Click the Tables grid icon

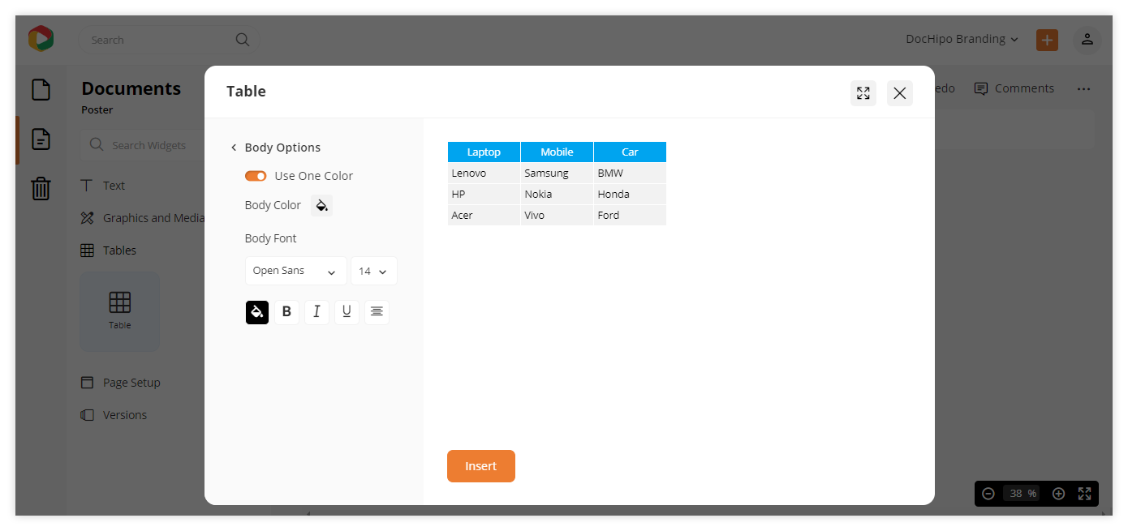click(87, 251)
